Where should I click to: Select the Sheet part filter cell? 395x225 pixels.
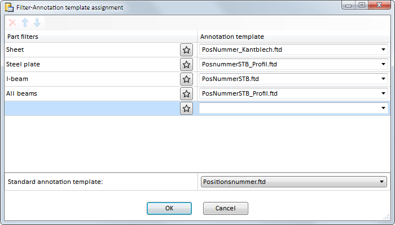point(92,49)
